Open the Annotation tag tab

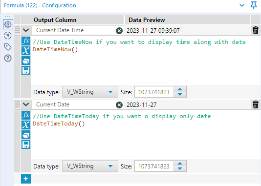coord(8,47)
